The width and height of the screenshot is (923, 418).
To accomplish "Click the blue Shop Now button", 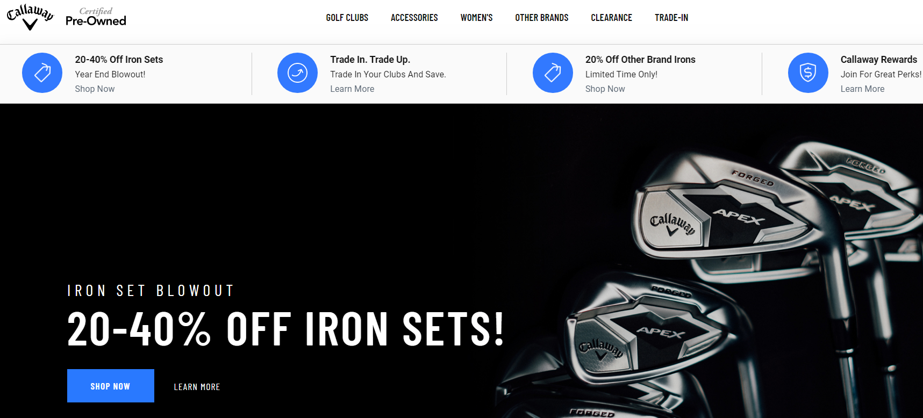I will 111,386.
